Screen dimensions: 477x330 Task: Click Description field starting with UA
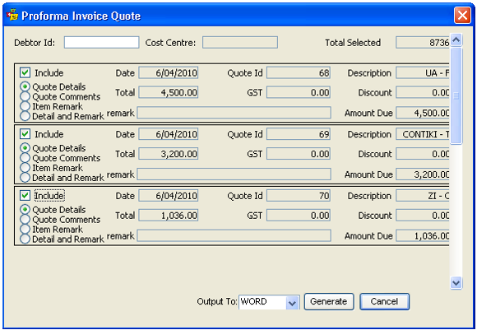pos(423,72)
